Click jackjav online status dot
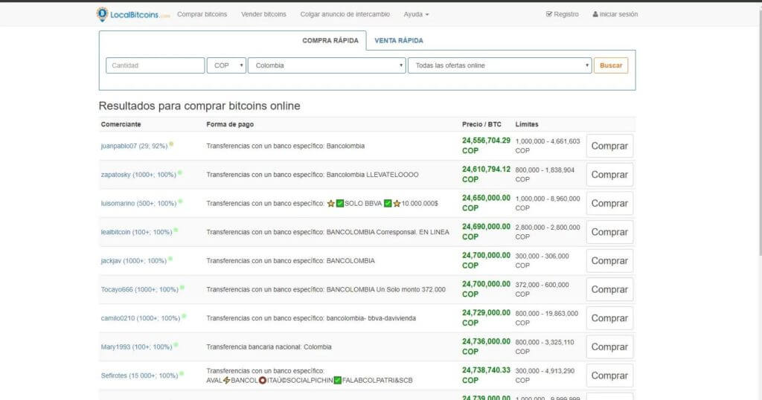The width and height of the screenshot is (762, 400). [x=170, y=259]
